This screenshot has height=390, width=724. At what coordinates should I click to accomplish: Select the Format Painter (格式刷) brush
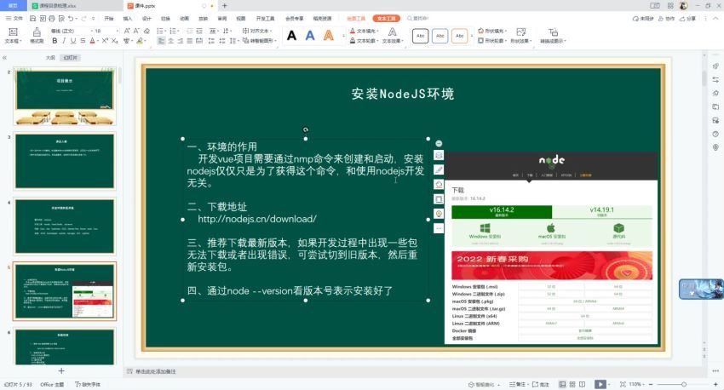tap(37, 35)
